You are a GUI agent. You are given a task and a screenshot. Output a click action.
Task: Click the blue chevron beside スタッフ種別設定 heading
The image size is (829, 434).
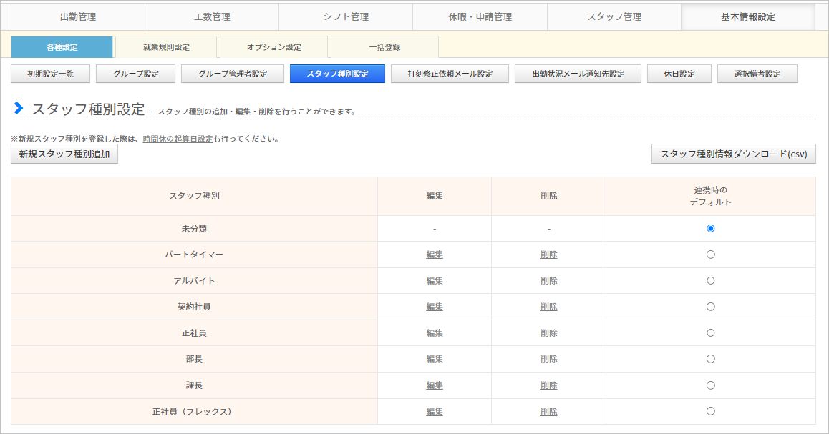19,108
